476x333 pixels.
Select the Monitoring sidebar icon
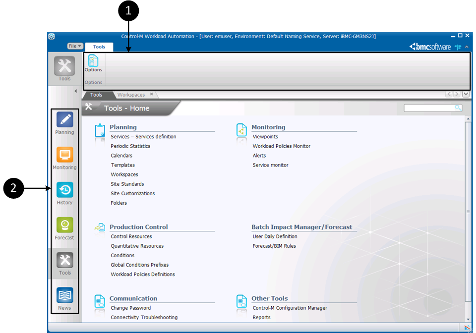64,155
